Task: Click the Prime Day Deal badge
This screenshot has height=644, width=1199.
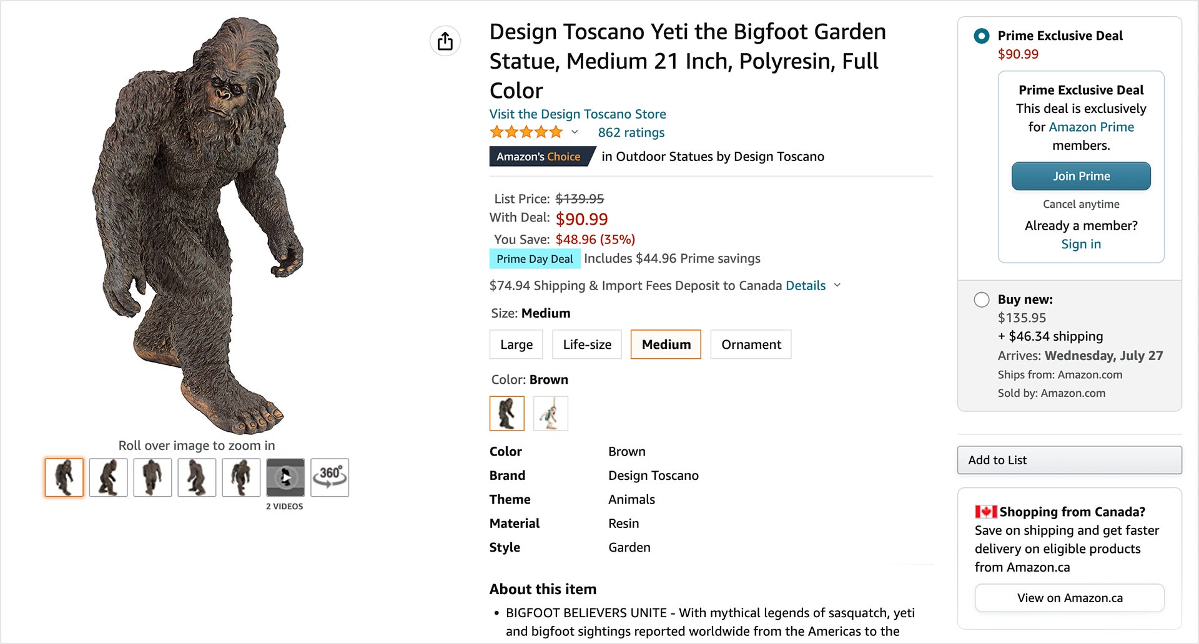Action: (535, 258)
